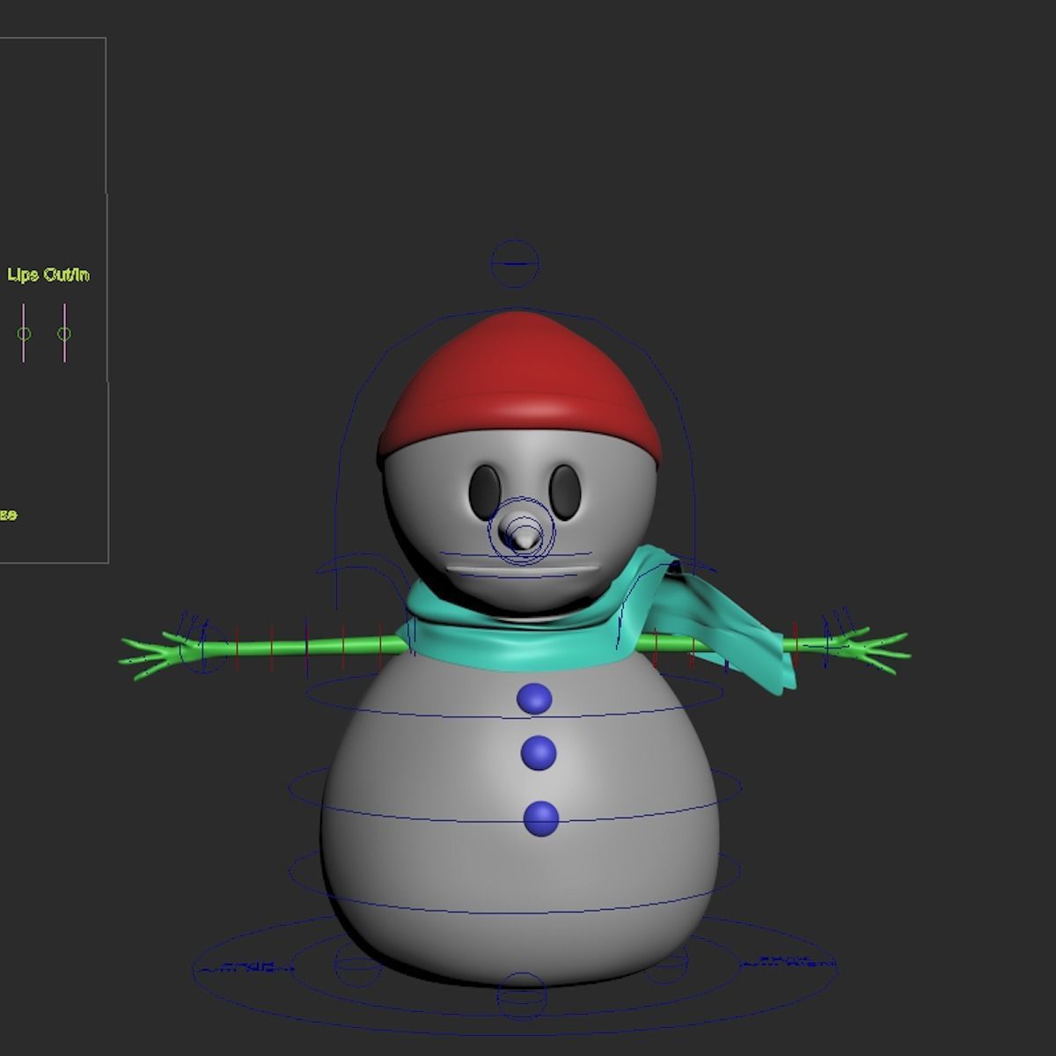Viewport: 1056px width, 1056px height.
Task: Pick the bottom blue button on body
Action: [541, 818]
